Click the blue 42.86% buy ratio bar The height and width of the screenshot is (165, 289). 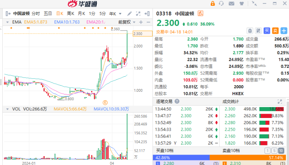point(181,158)
